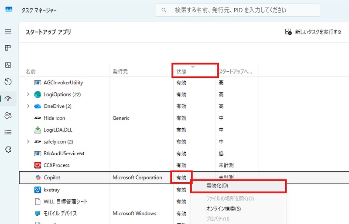Viewport: 349px width, 224px height.
Task: Open the Details page icon
Action: tap(8, 132)
